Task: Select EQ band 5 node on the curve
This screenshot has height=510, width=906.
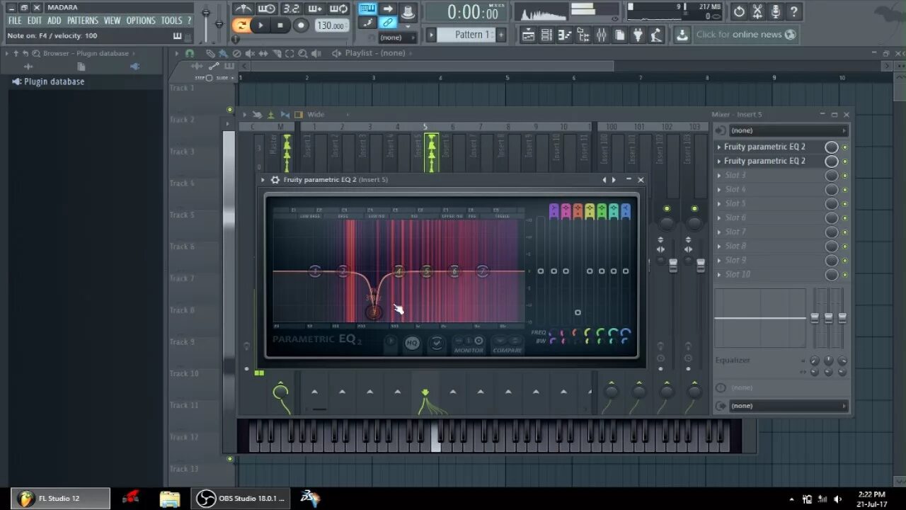Action: [427, 271]
